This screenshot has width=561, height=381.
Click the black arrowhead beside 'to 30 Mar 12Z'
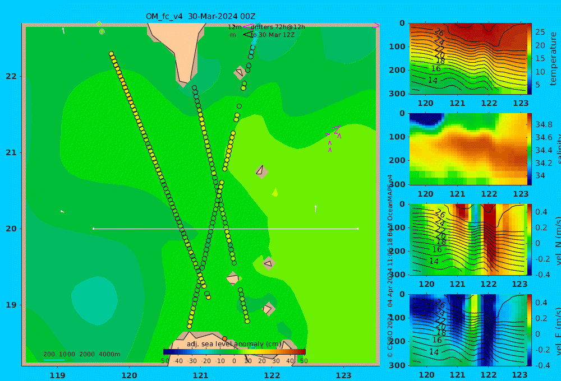(247, 35)
